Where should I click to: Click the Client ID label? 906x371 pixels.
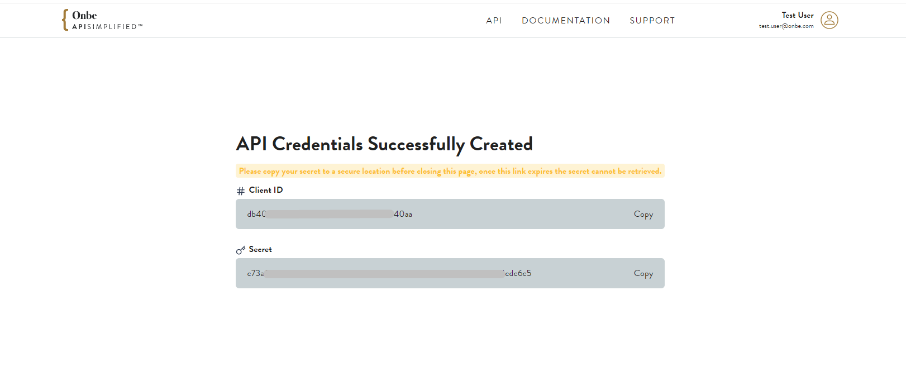(266, 190)
